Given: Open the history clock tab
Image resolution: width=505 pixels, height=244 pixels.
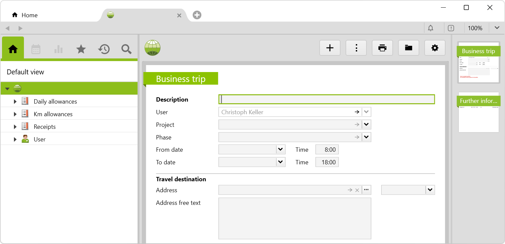Looking at the screenshot, I should tap(104, 49).
